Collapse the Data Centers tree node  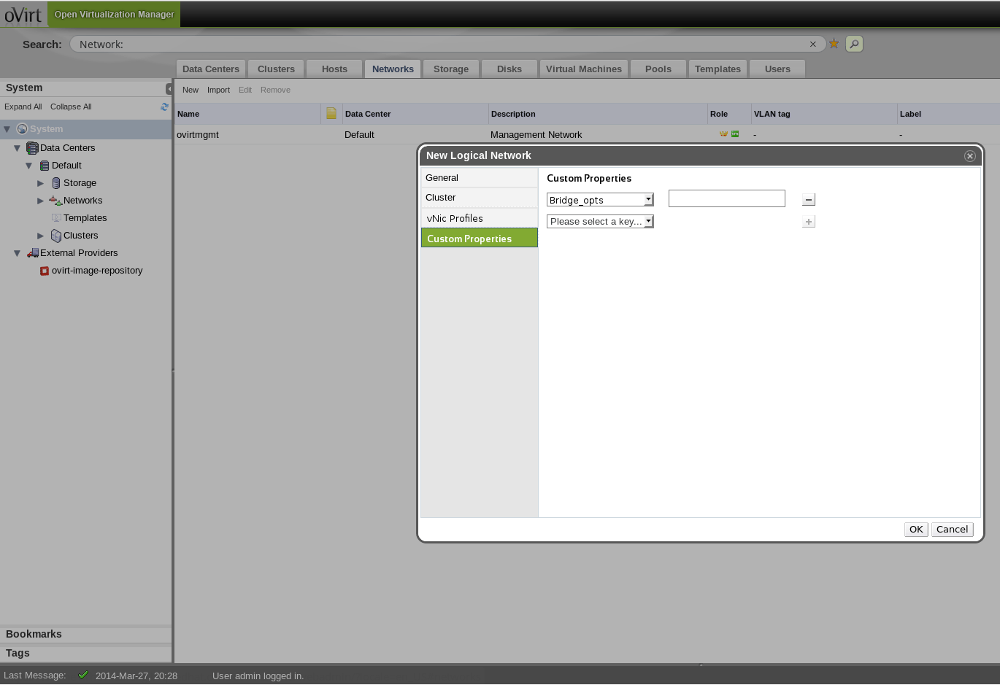[x=18, y=148]
